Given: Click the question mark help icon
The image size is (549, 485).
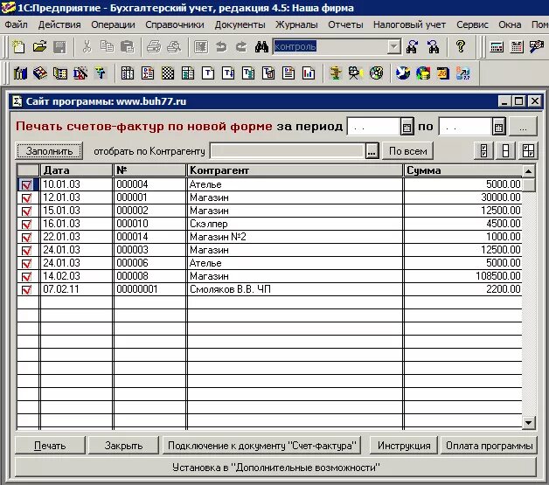Looking at the screenshot, I should (x=461, y=46).
